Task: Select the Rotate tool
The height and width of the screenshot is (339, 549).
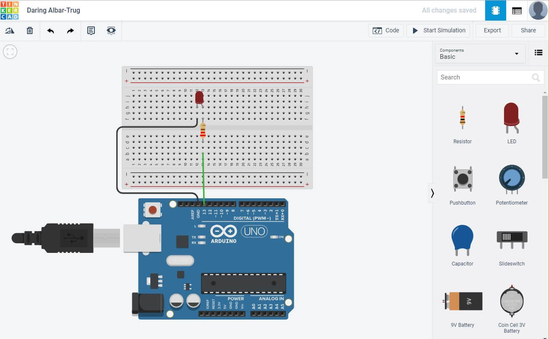Action: pos(9,30)
